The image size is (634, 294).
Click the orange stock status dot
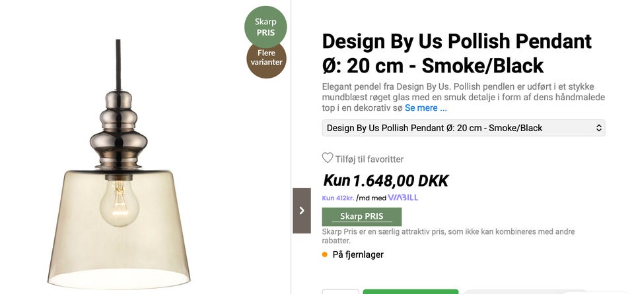[x=325, y=254]
